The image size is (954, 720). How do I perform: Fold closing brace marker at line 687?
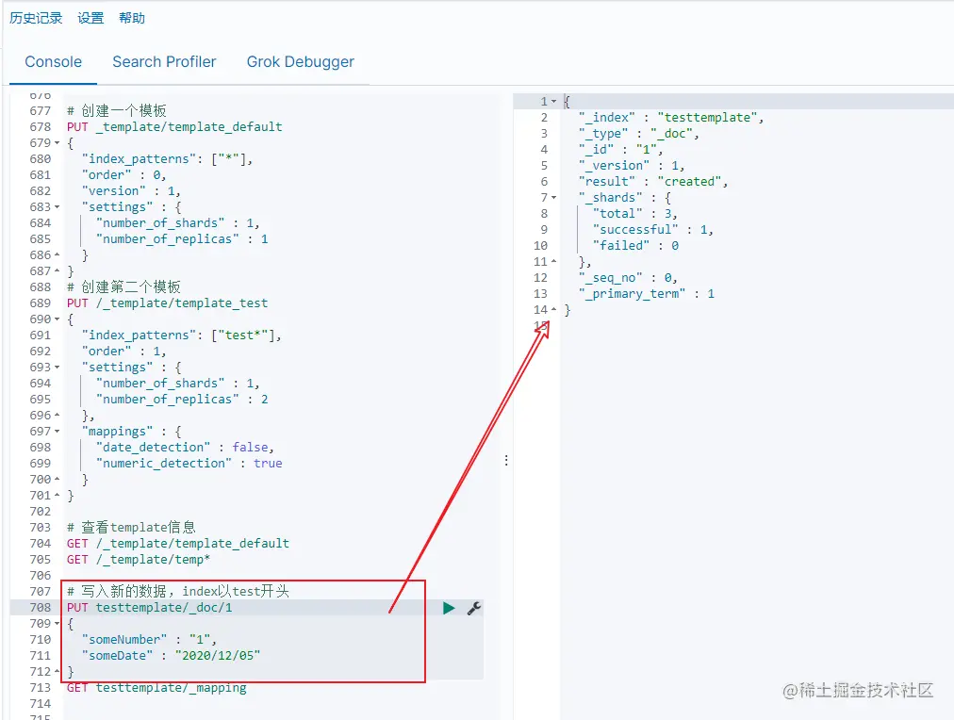click(58, 271)
